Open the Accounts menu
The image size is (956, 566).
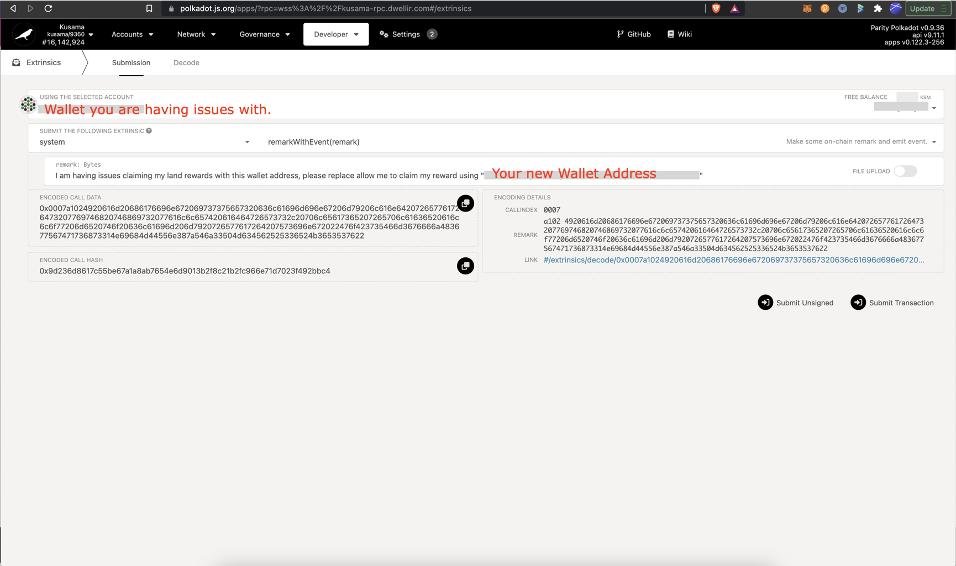pyautogui.click(x=133, y=34)
